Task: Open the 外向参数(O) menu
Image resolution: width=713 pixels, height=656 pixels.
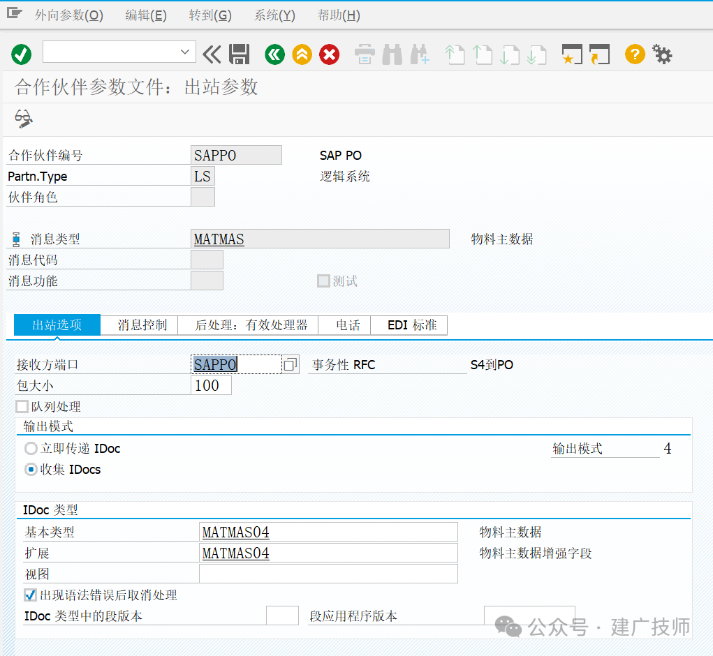Action: pyautogui.click(x=69, y=15)
